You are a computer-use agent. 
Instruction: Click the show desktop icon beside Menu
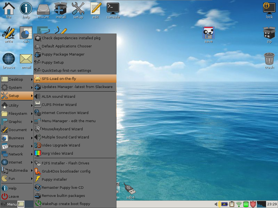(21, 204)
